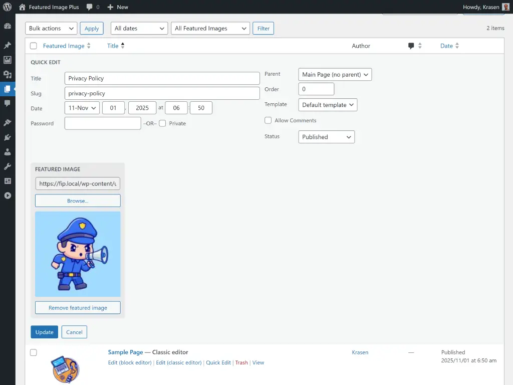Open Users via the person icon

pyautogui.click(x=8, y=152)
